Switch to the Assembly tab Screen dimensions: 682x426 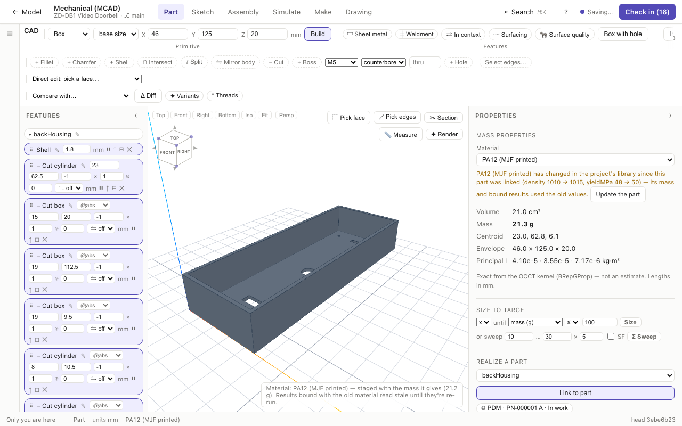[243, 12]
